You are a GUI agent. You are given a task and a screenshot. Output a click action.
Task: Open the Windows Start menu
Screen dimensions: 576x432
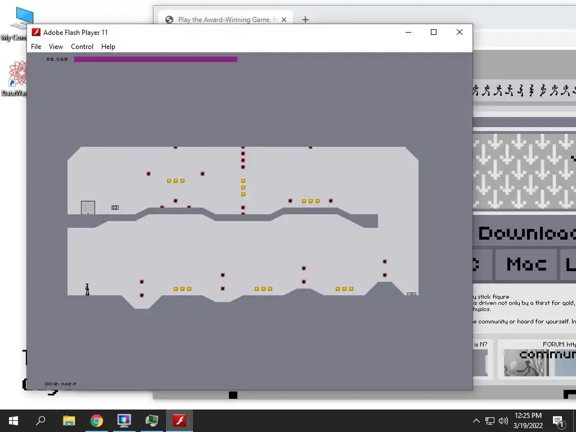[x=13, y=421]
